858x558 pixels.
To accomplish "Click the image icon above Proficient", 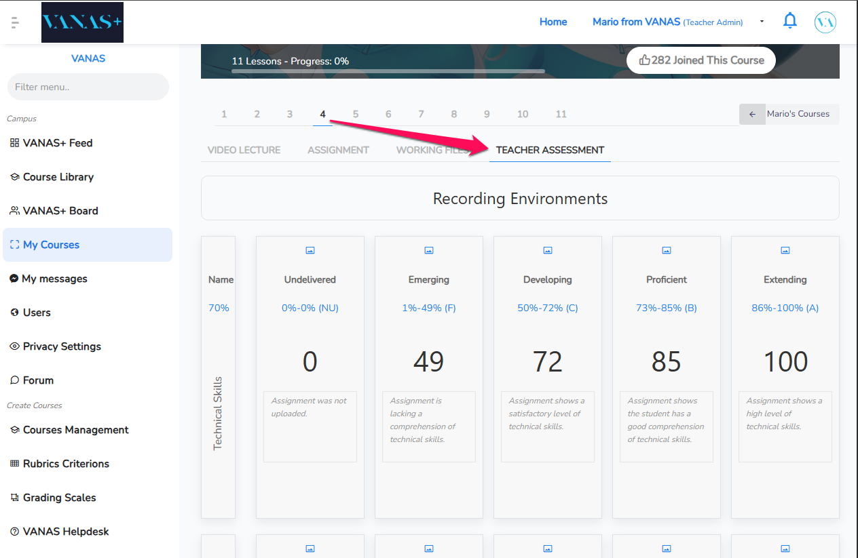I will (667, 250).
